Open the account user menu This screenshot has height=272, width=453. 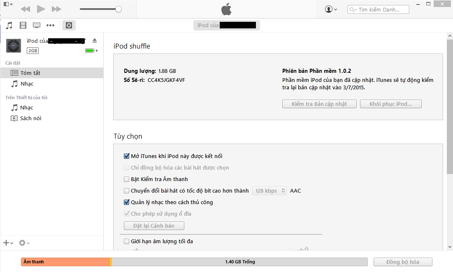coord(331,9)
